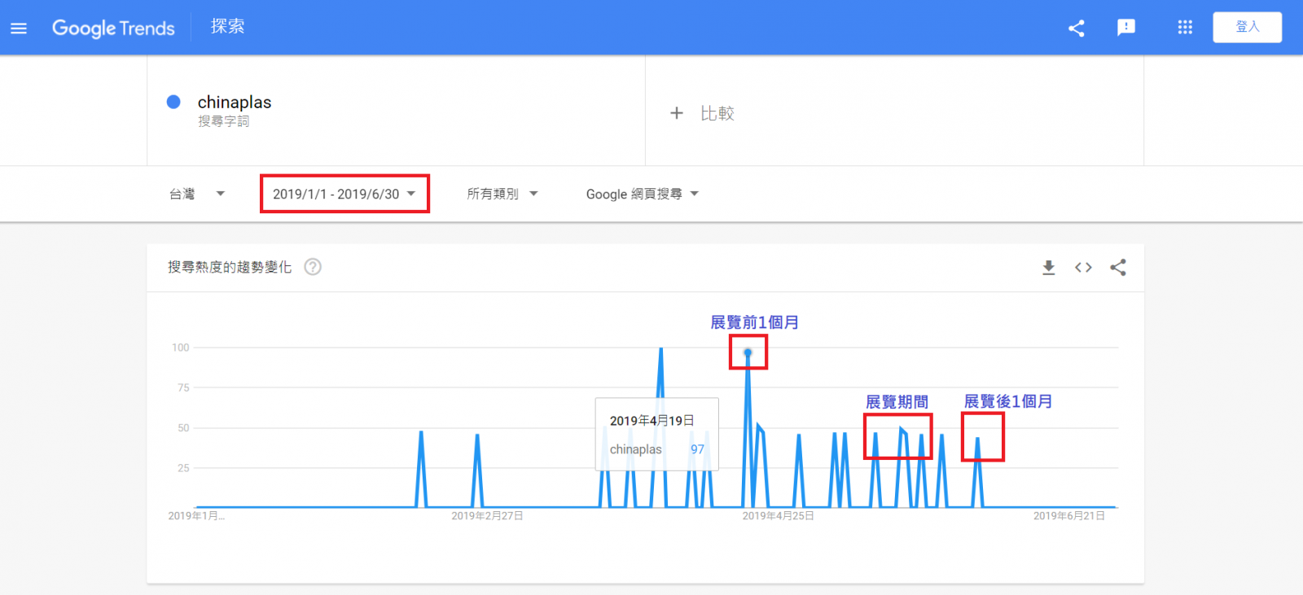Image resolution: width=1303 pixels, height=595 pixels.
Task: Click the share icon in top header
Action: [x=1077, y=28]
